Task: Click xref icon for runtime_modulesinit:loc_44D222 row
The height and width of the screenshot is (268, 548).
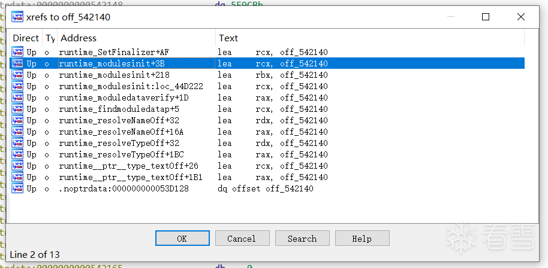Action: (17, 86)
